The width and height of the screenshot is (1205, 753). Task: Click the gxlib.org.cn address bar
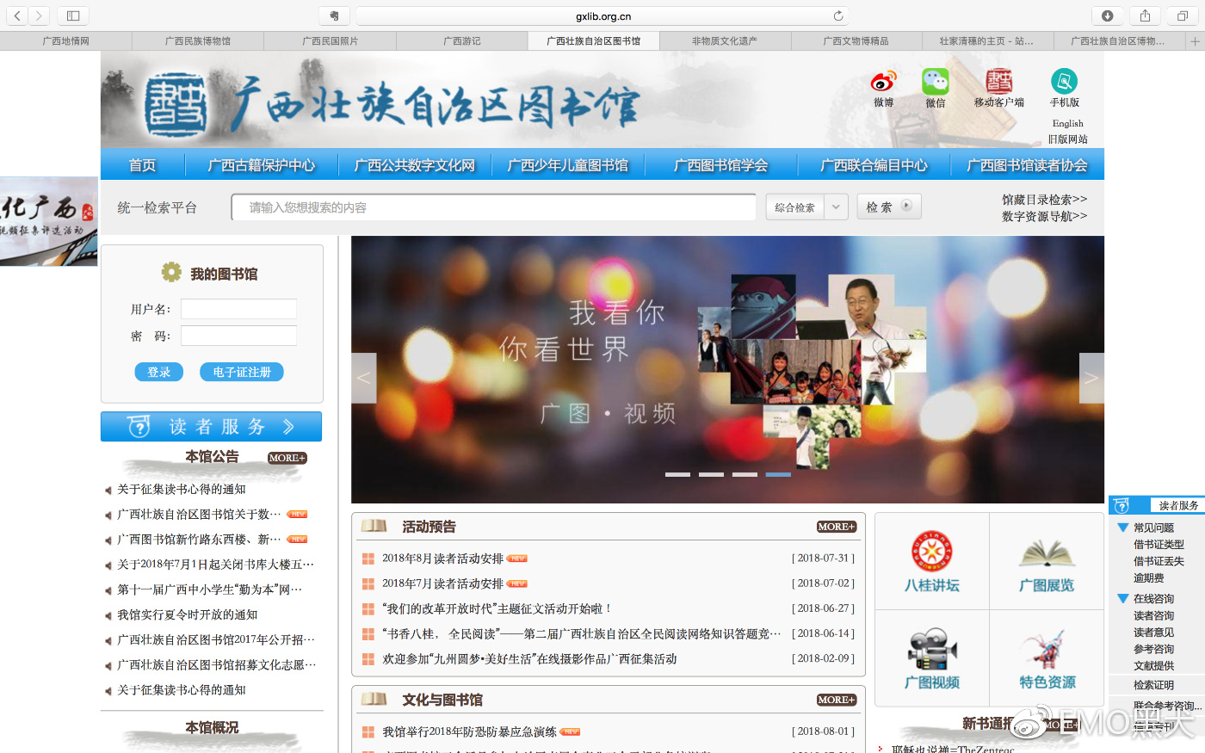[x=602, y=15]
